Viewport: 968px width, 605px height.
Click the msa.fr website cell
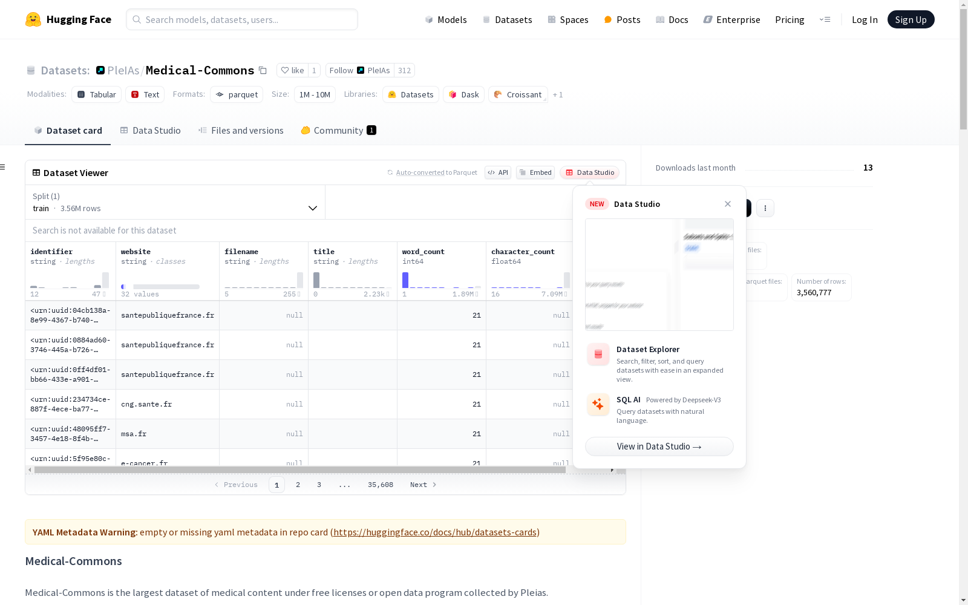(x=168, y=434)
